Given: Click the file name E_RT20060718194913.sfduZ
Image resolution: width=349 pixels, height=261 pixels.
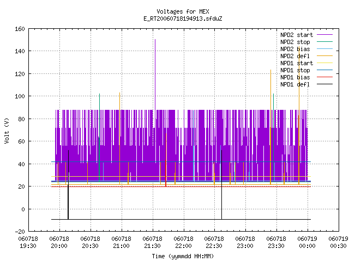Looking at the screenshot, I should (x=183, y=18).
